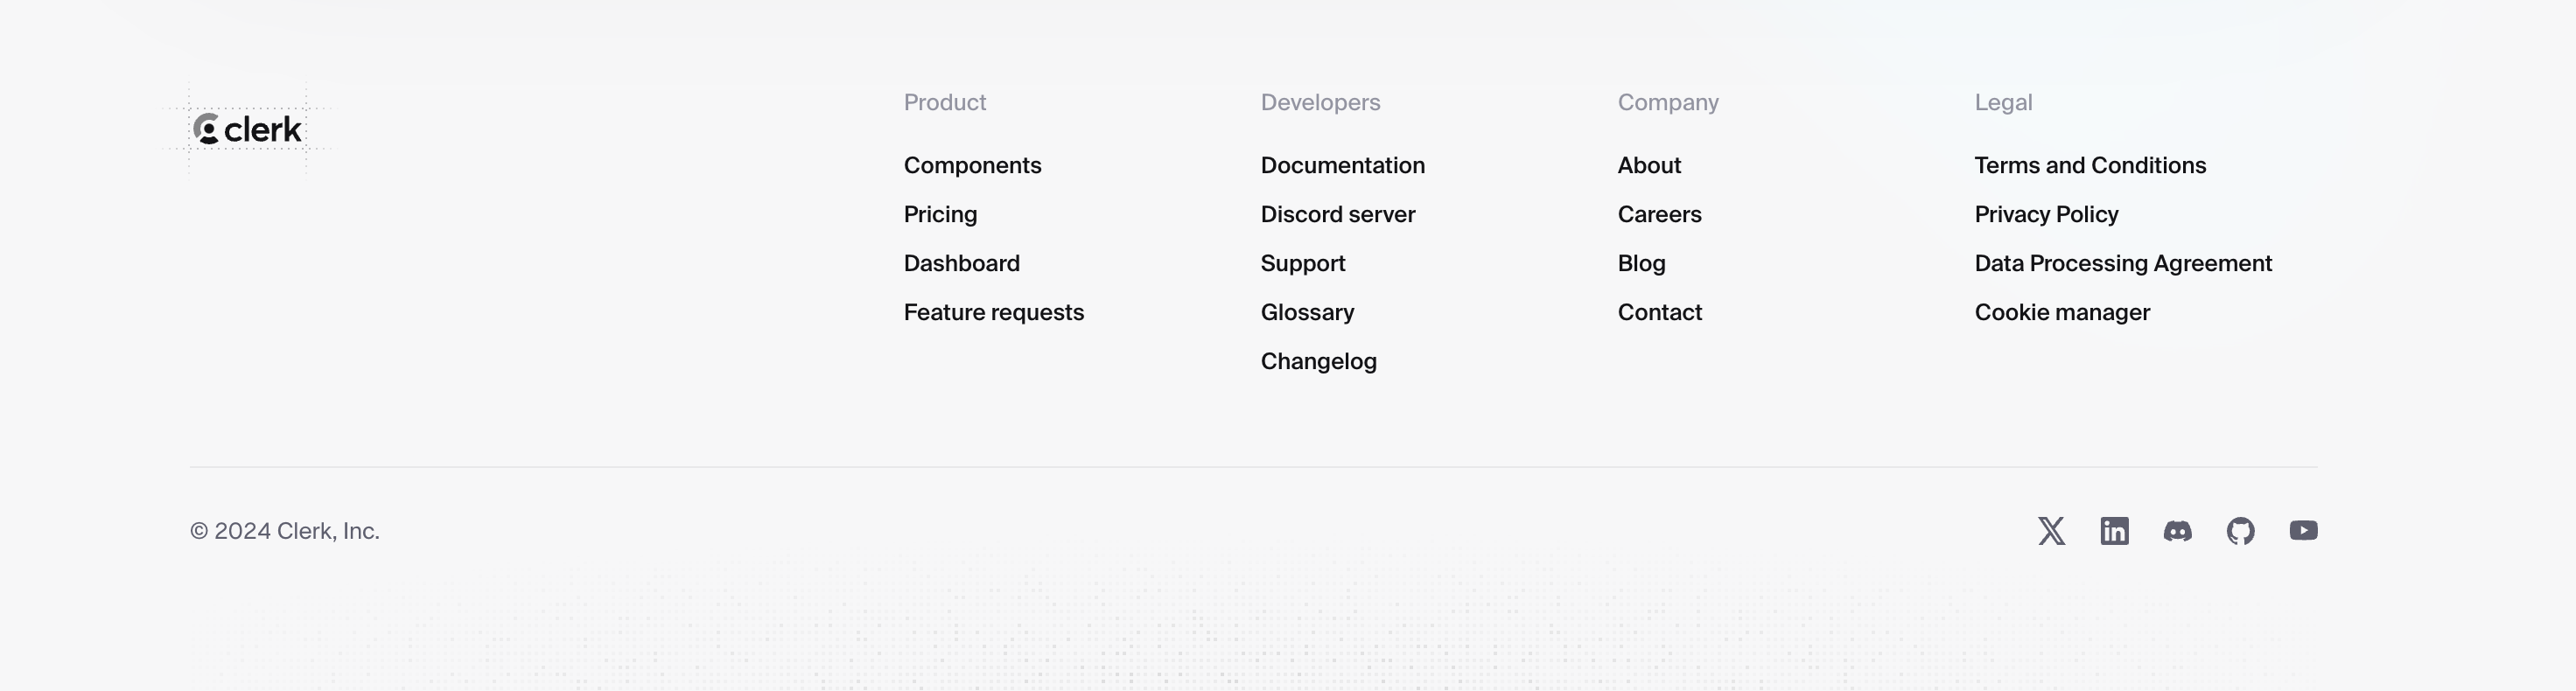Screen dimensions: 2576x691
Task: View the Changelog link
Action: coord(1318,362)
